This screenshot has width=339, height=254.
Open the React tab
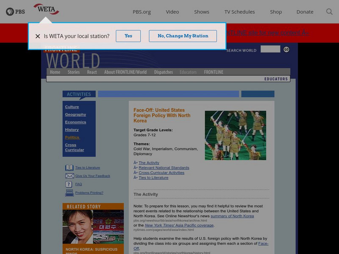pos(92,72)
